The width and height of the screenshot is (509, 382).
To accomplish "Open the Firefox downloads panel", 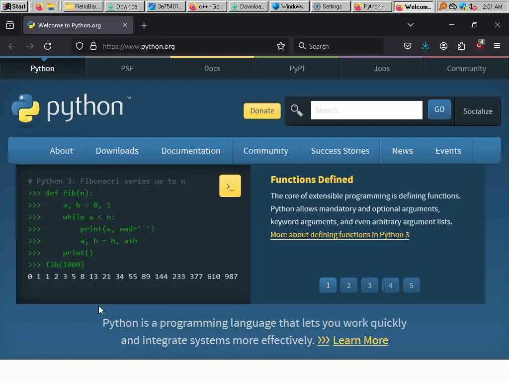I will click(x=425, y=46).
